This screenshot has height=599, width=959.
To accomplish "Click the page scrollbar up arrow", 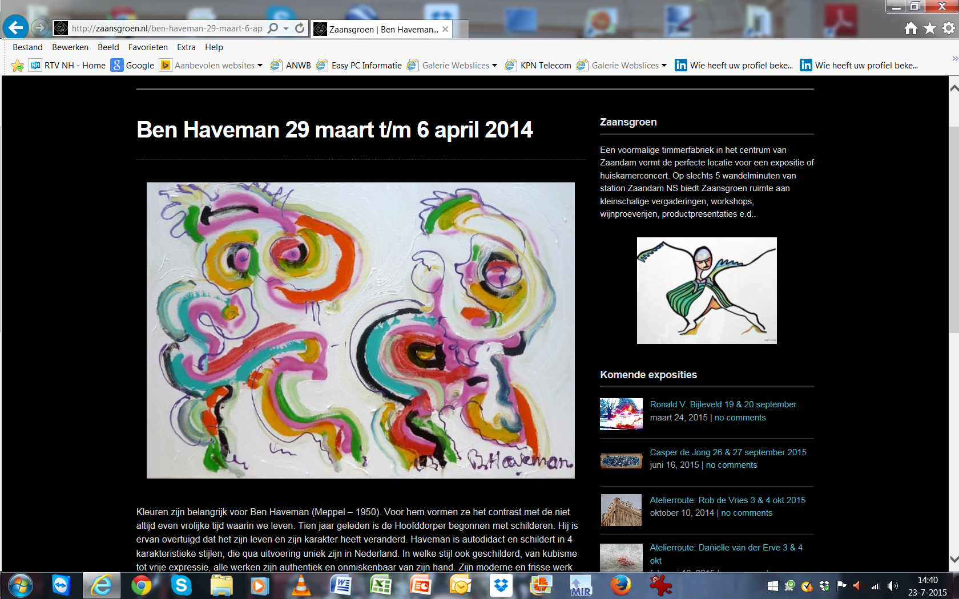I will (954, 88).
